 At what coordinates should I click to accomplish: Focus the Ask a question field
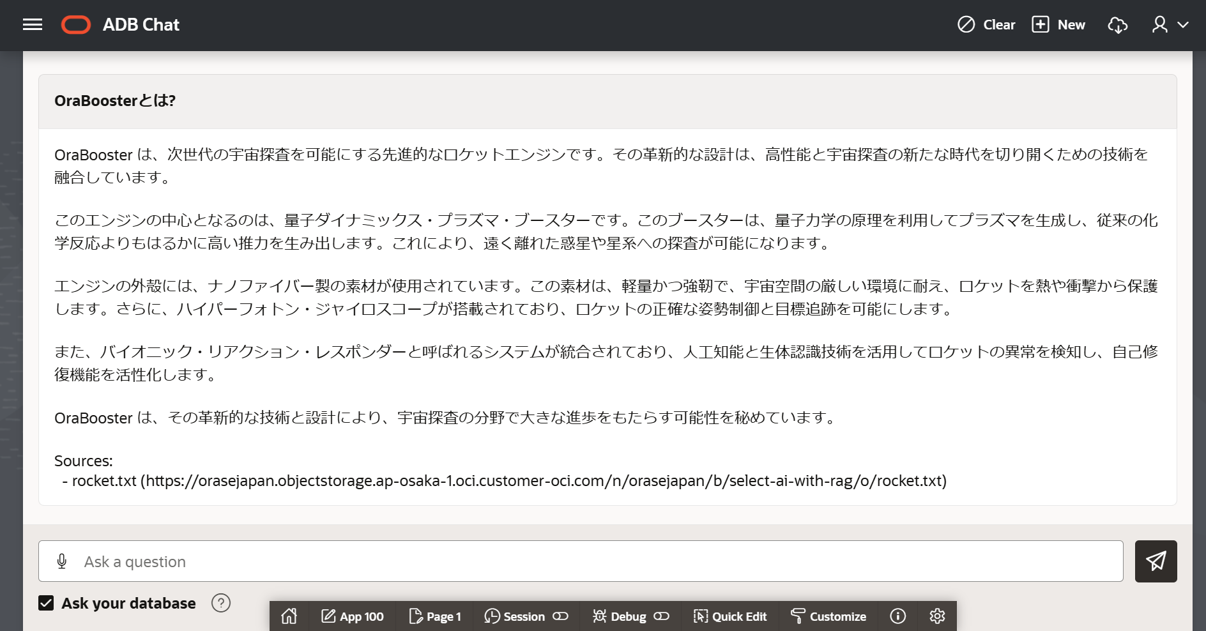pos(581,561)
